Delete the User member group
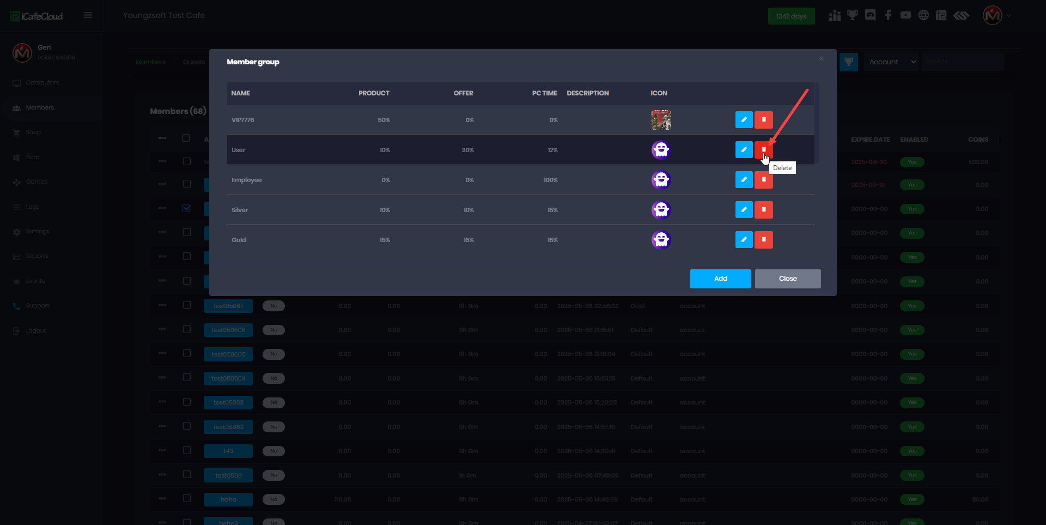Image resolution: width=1046 pixels, height=525 pixels. click(x=763, y=149)
